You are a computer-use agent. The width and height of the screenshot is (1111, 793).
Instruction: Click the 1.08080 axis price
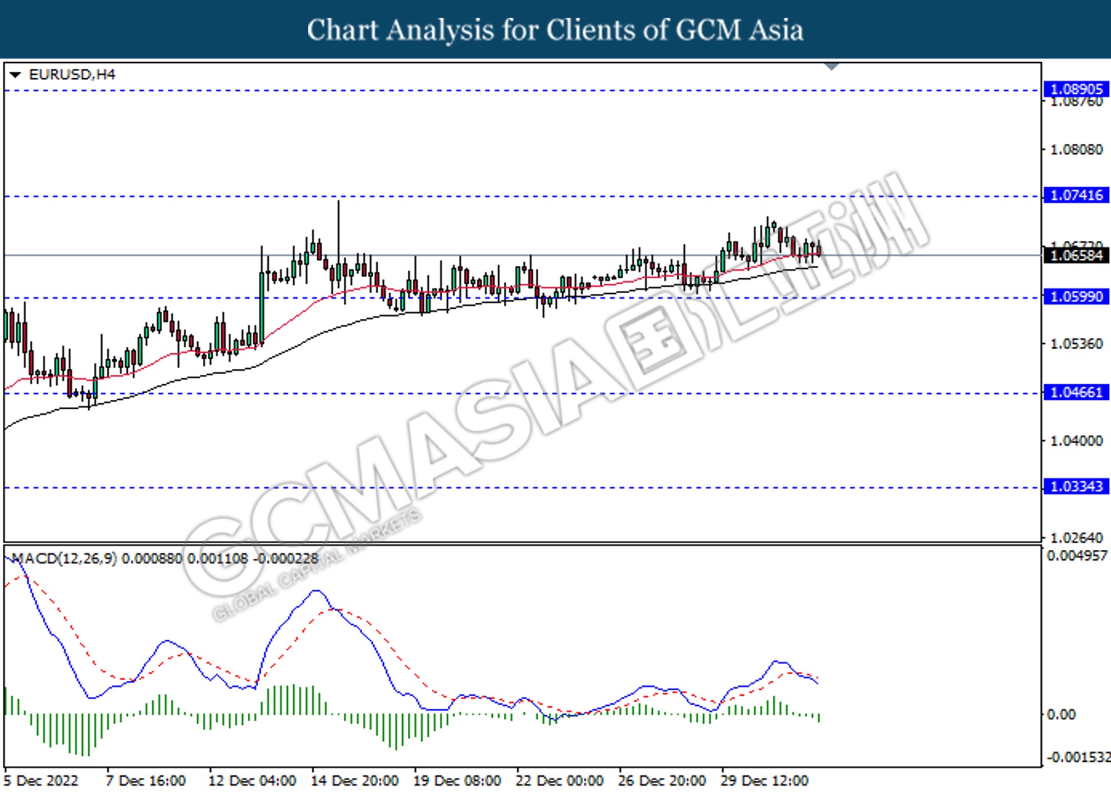click(1077, 149)
